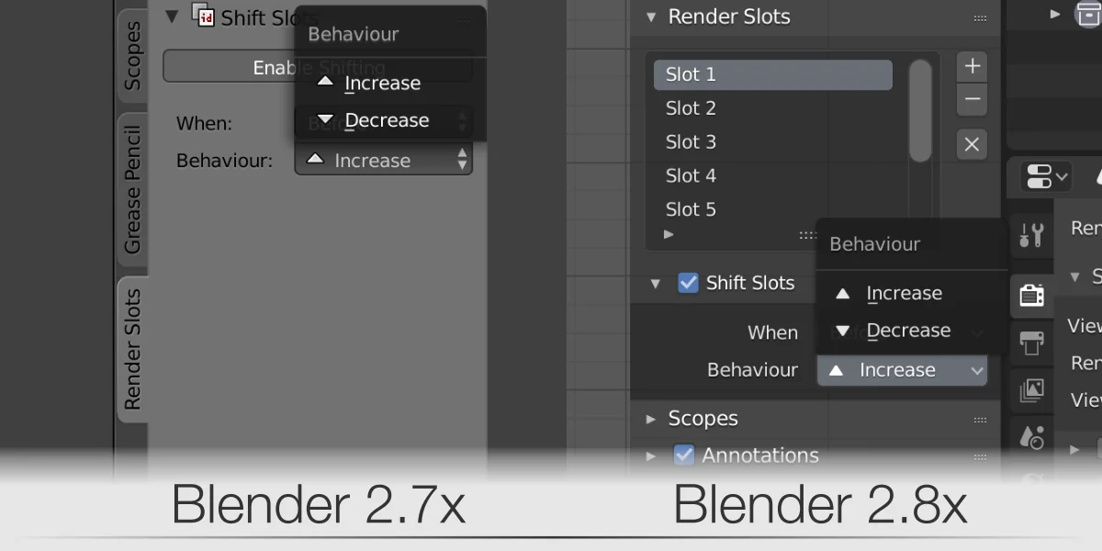1102x551 pixels.
Task: Click the Properties editor type selector icon
Action: 1040,176
